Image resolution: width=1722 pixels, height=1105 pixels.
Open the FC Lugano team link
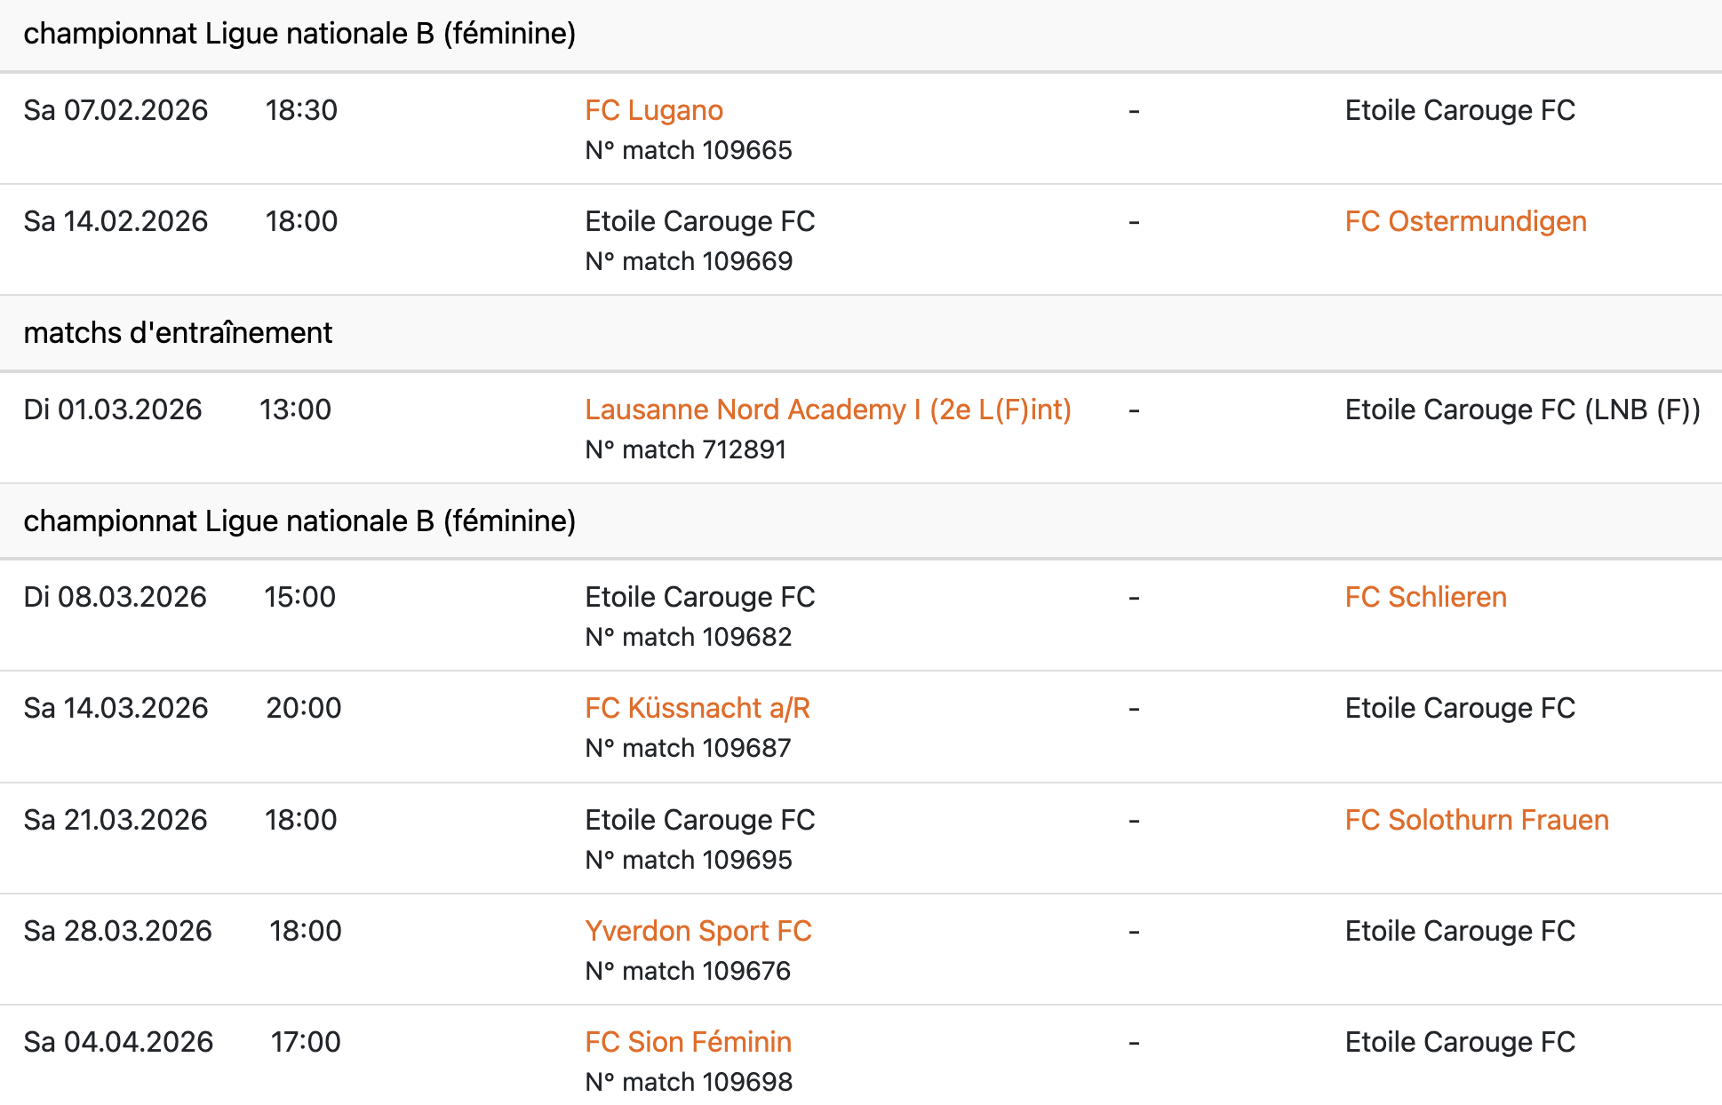[x=653, y=110]
